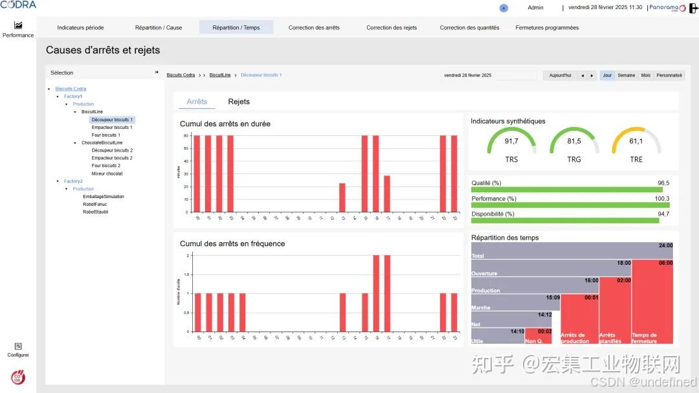This screenshot has height=393, width=699.
Task: Click the Ouverture 18:00 time bar
Action: [551, 268]
